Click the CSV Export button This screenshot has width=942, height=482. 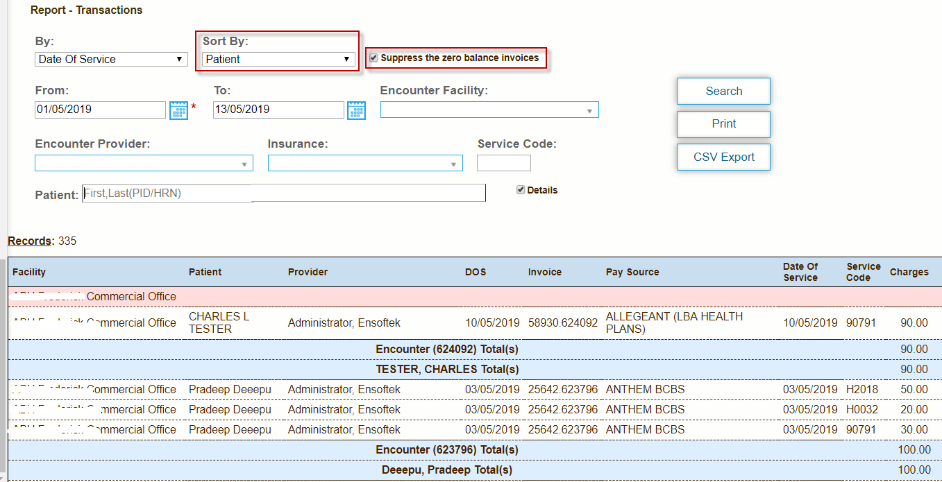(723, 157)
